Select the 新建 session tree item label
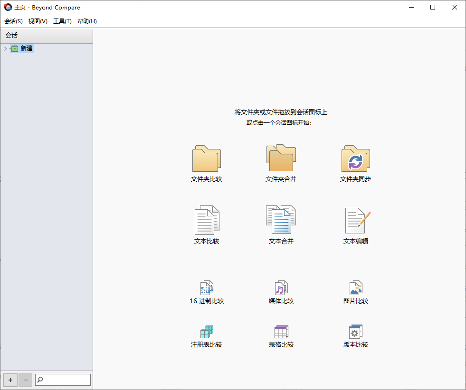Screen dimensions: 466x390 pyautogui.click(x=27, y=48)
